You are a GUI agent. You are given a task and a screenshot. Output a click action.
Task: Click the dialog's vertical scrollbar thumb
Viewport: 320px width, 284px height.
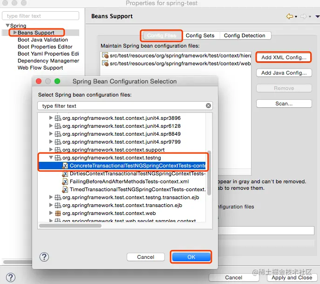[x=209, y=173]
